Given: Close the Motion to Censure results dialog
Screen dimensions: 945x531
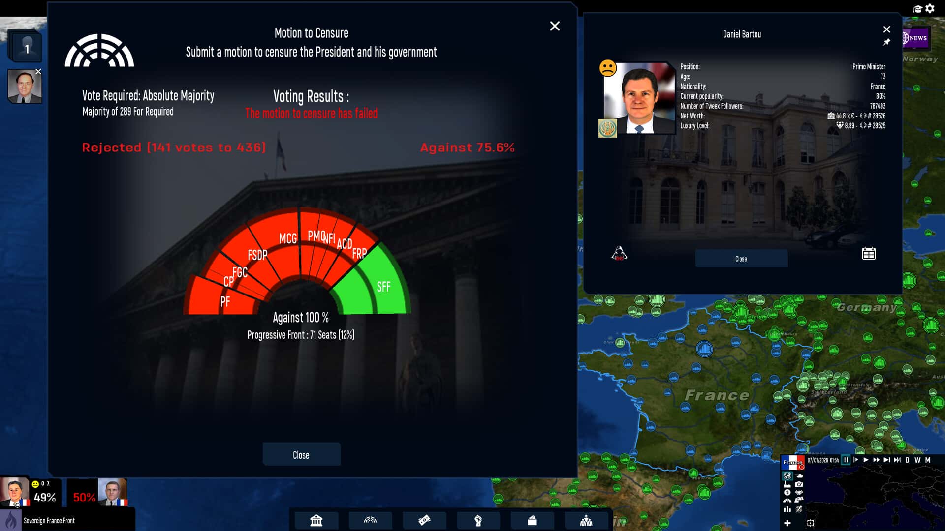Looking at the screenshot, I should (x=555, y=26).
